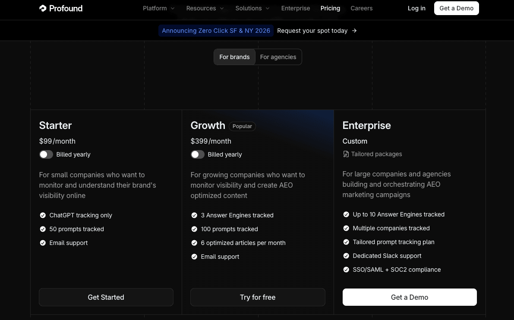This screenshot has height=320, width=514.
Task: Click the Profound logo
Action: pyautogui.click(x=60, y=8)
